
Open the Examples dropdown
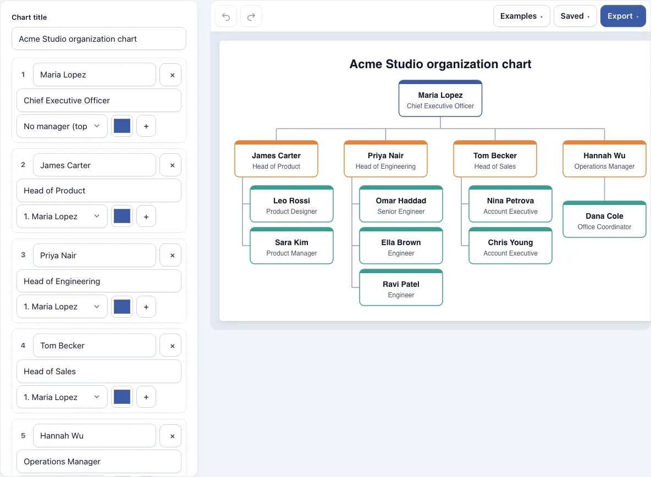pos(521,16)
